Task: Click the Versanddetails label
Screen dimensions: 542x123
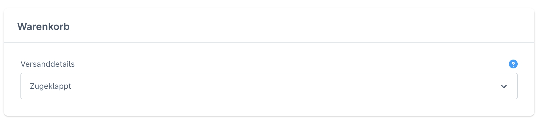Action: (48, 64)
